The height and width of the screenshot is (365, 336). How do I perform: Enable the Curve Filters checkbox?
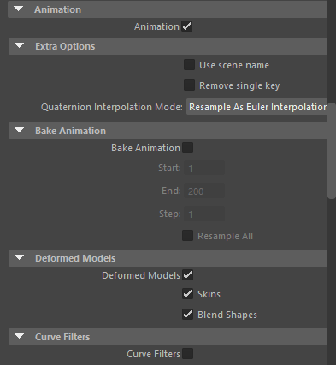[x=187, y=354]
